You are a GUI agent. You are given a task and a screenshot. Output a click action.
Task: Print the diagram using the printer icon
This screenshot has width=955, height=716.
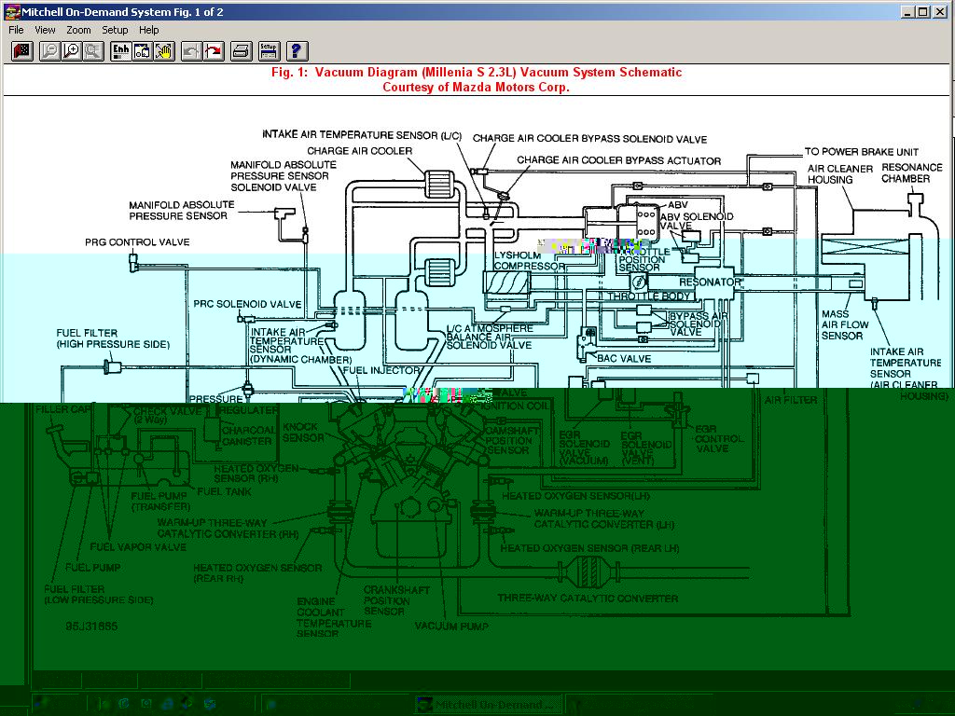point(242,51)
